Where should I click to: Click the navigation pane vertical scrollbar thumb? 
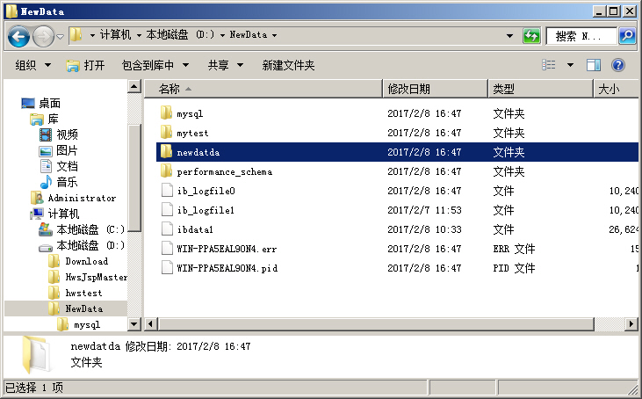[x=133, y=178]
